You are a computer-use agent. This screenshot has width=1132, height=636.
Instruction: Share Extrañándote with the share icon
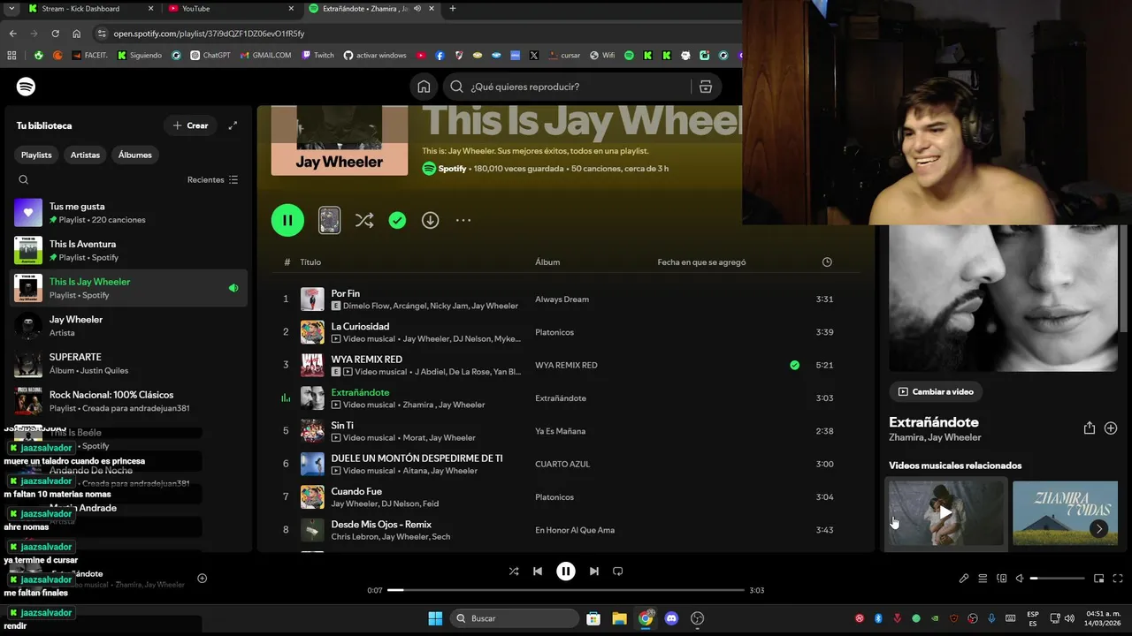tap(1089, 428)
